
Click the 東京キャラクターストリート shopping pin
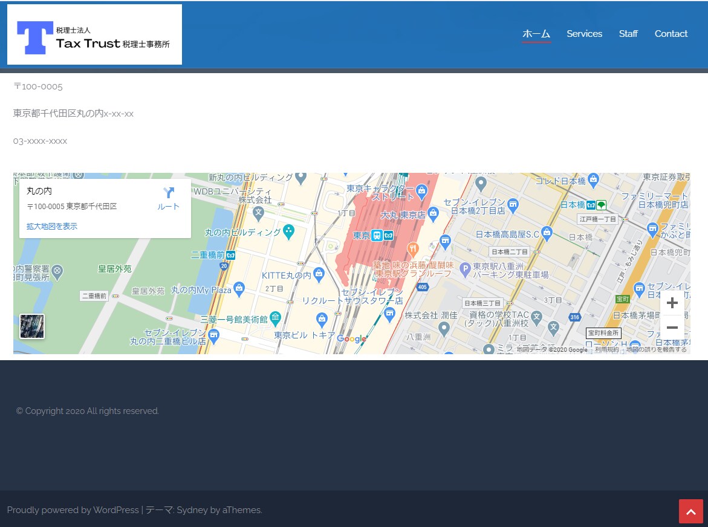coord(422,192)
